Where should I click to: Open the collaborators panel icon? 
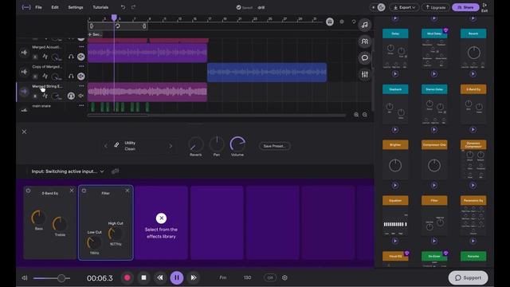365,41
